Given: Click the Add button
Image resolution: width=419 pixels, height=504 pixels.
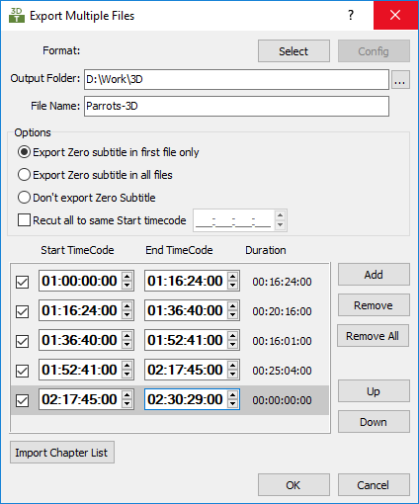Looking at the screenshot, I should pyautogui.click(x=374, y=275).
